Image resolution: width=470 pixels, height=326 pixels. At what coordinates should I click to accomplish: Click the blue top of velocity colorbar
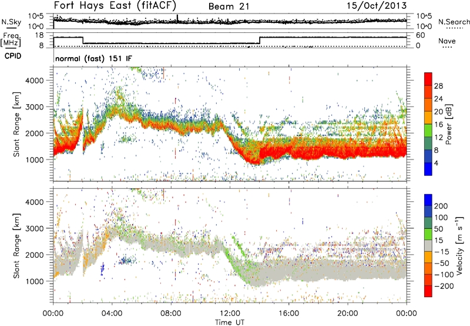(x=428, y=200)
